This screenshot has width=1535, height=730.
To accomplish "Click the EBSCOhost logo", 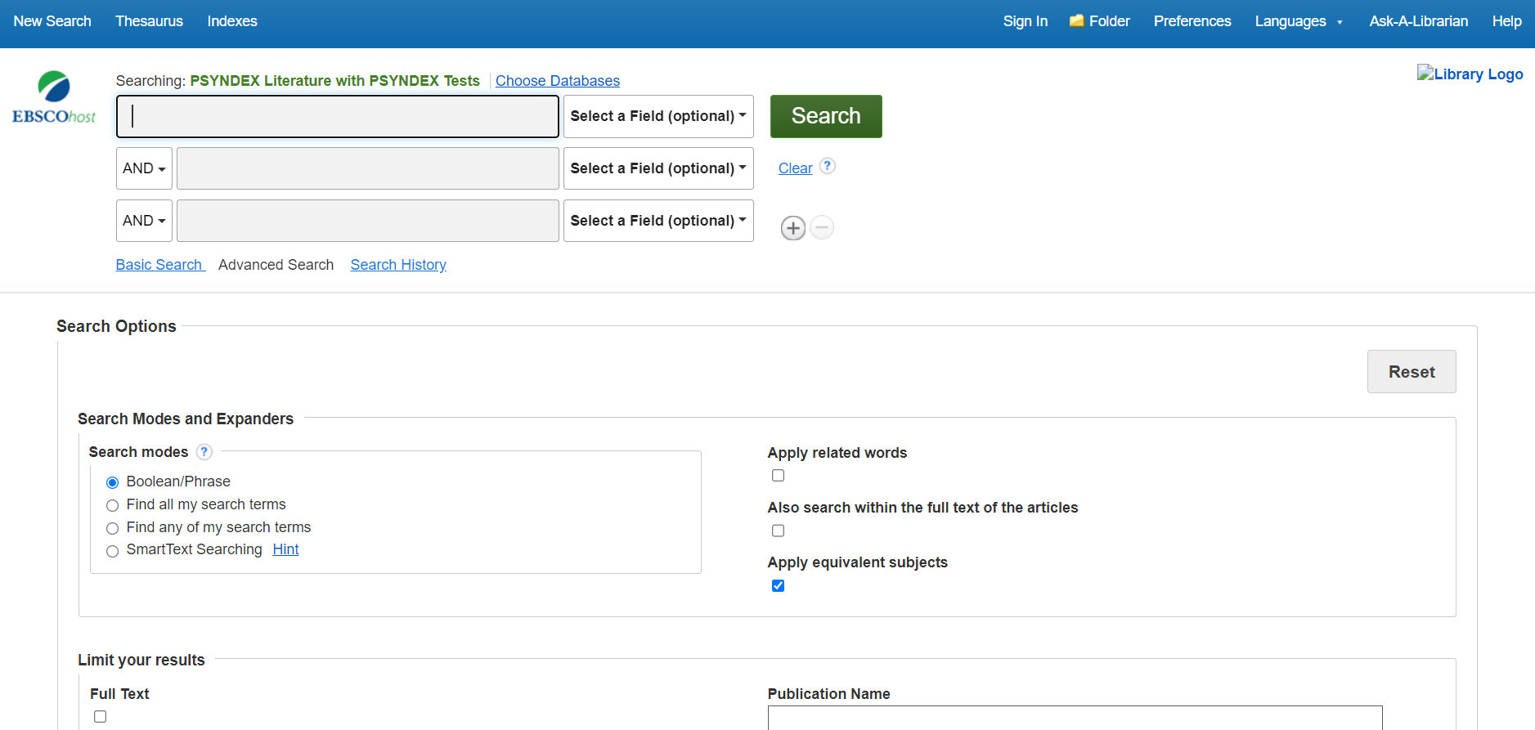I will 54,98.
